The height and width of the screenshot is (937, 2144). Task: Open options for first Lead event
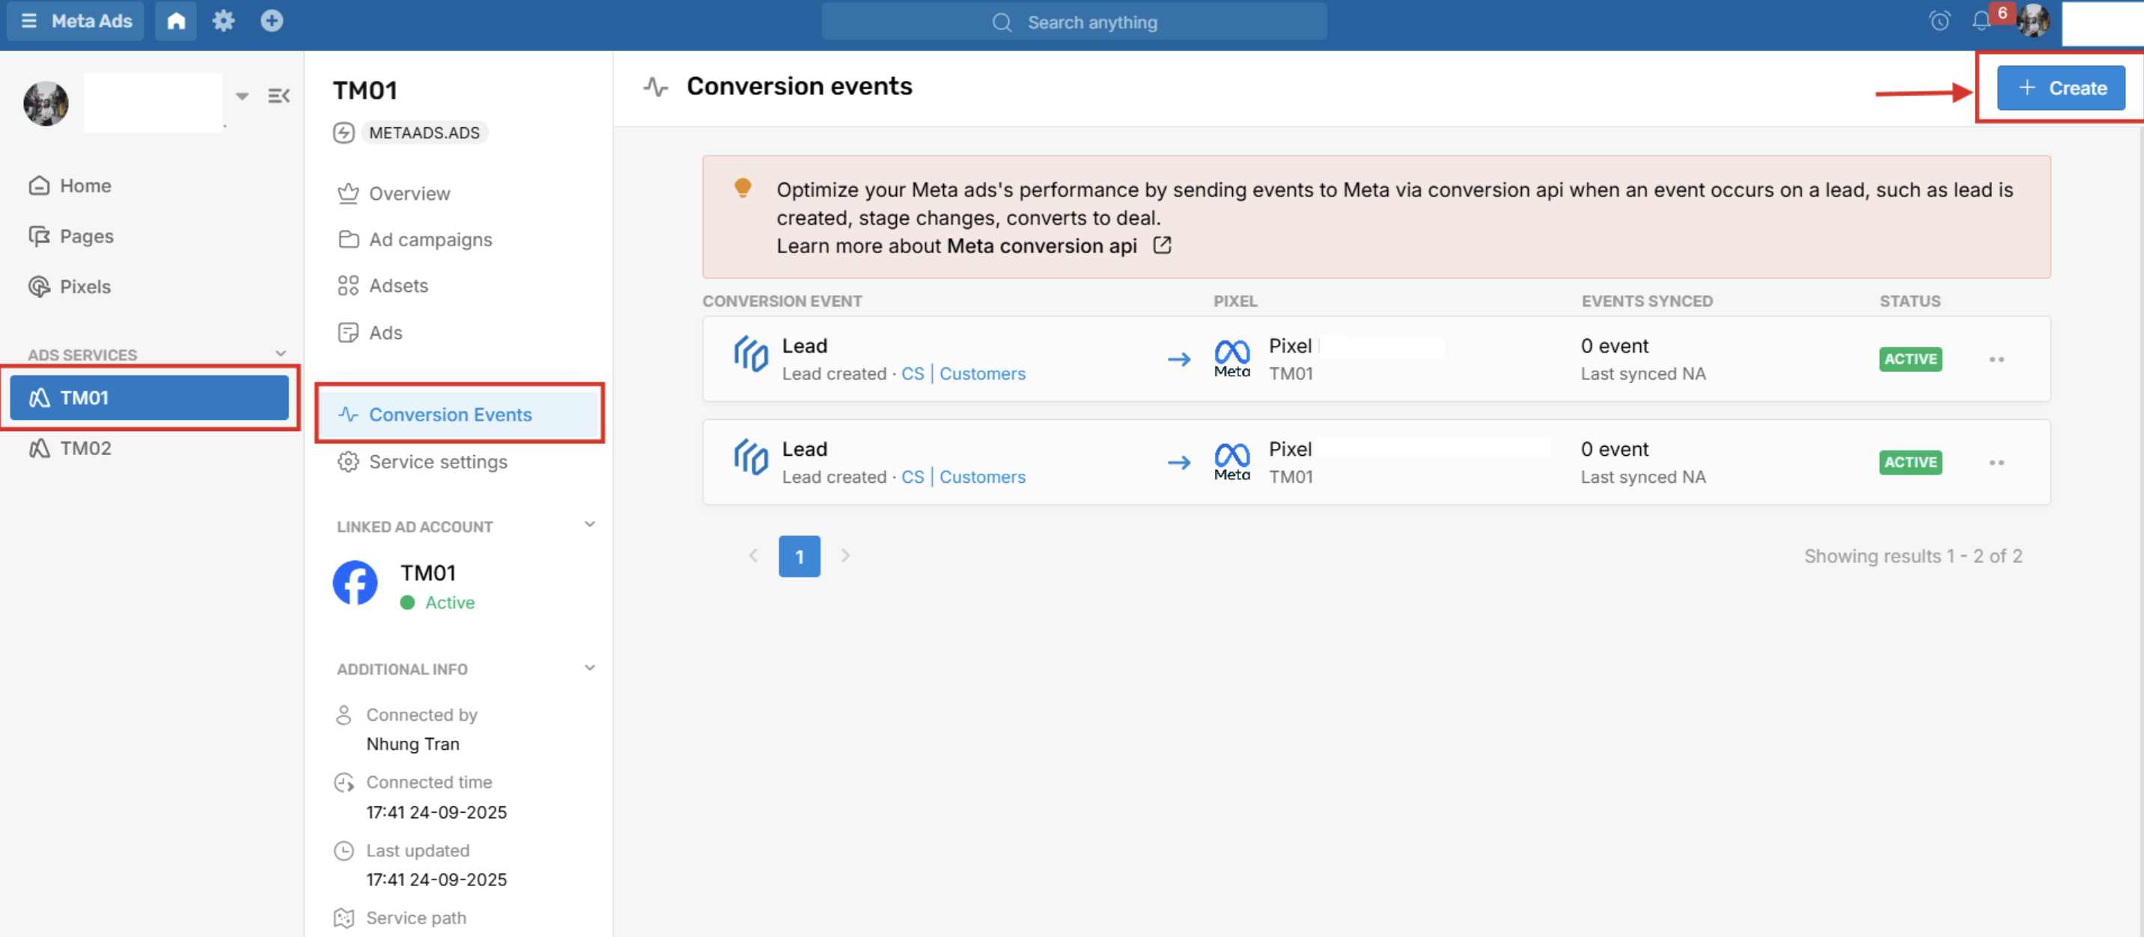coord(1996,359)
